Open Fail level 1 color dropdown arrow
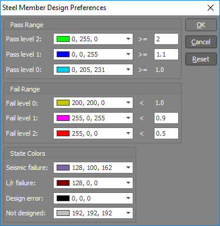 [128, 118]
